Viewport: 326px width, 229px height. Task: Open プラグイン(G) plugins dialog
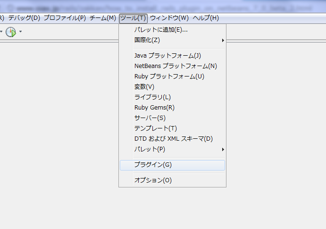(x=172, y=165)
